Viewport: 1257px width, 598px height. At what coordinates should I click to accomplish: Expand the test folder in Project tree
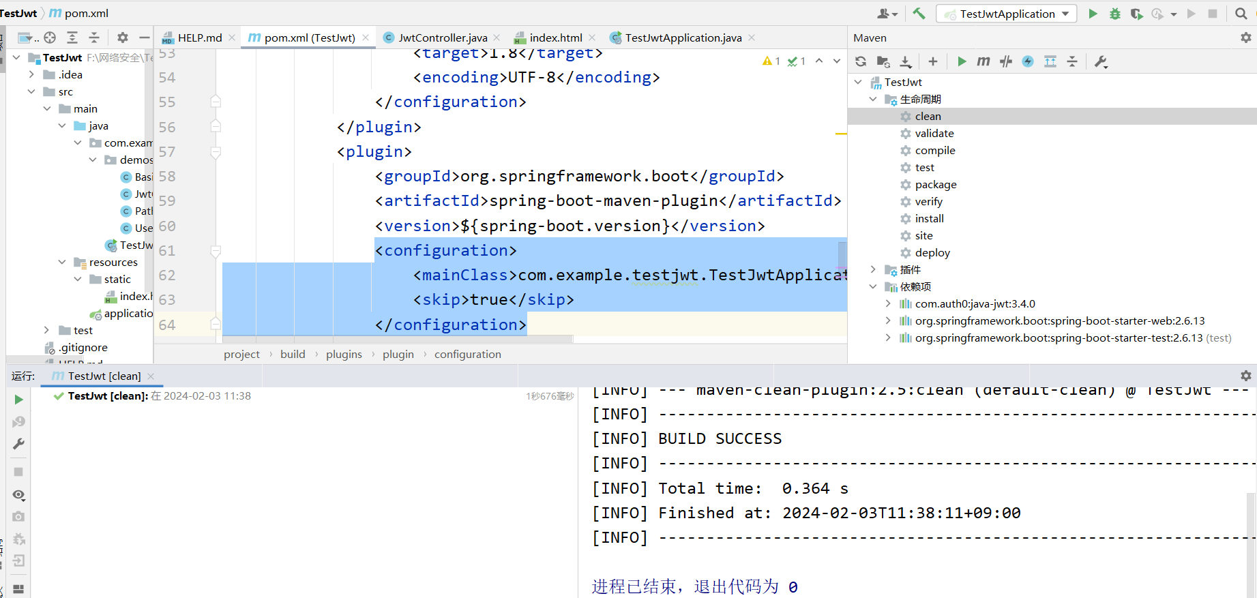46,331
